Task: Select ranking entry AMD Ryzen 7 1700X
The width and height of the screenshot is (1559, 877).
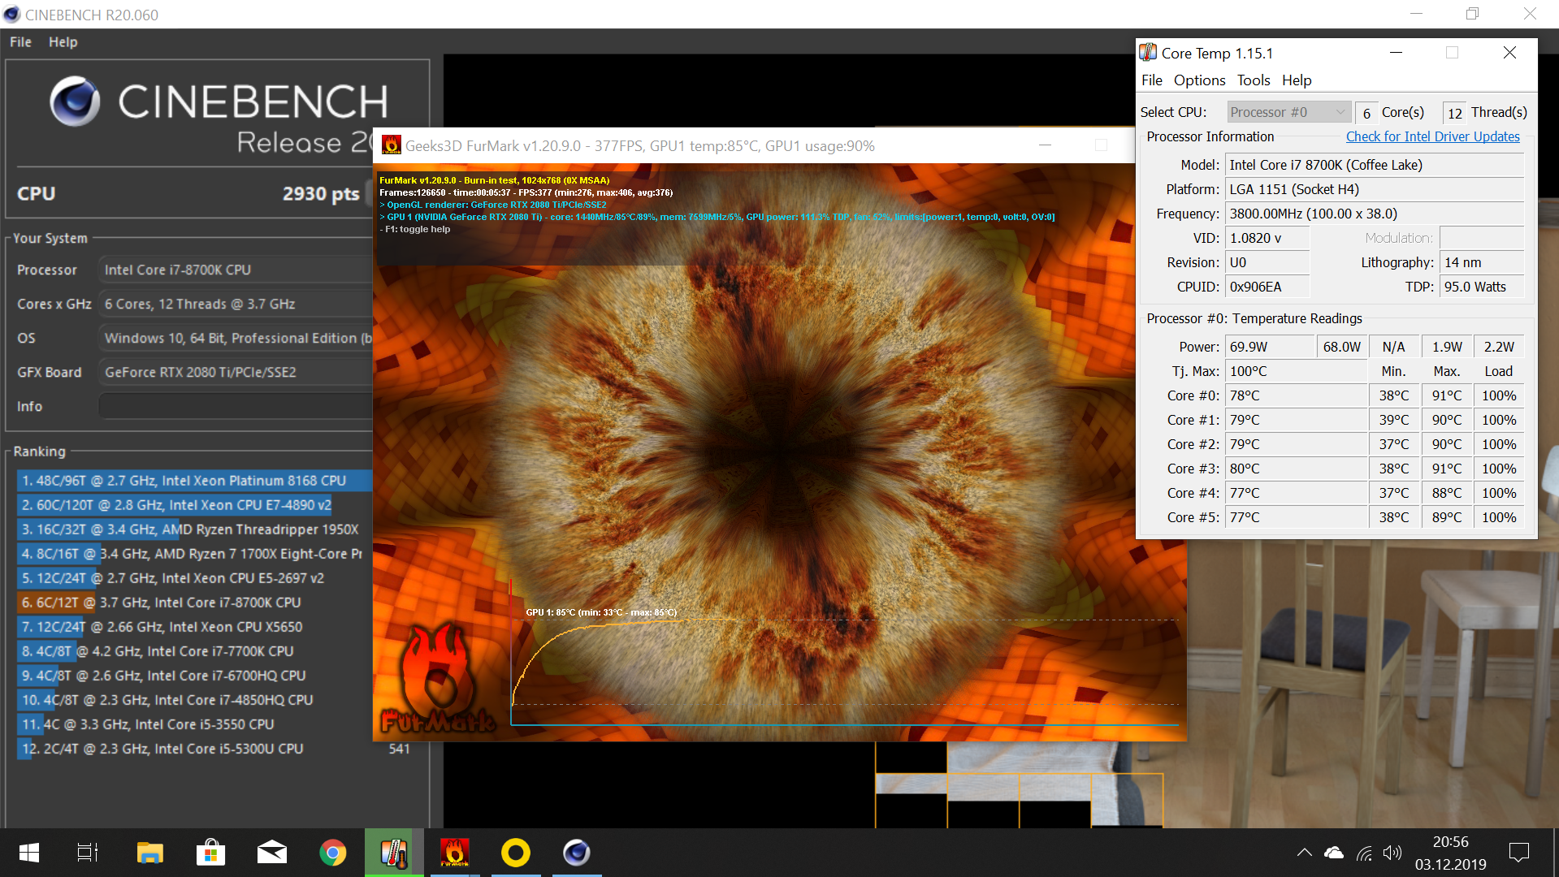Action: (x=194, y=554)
